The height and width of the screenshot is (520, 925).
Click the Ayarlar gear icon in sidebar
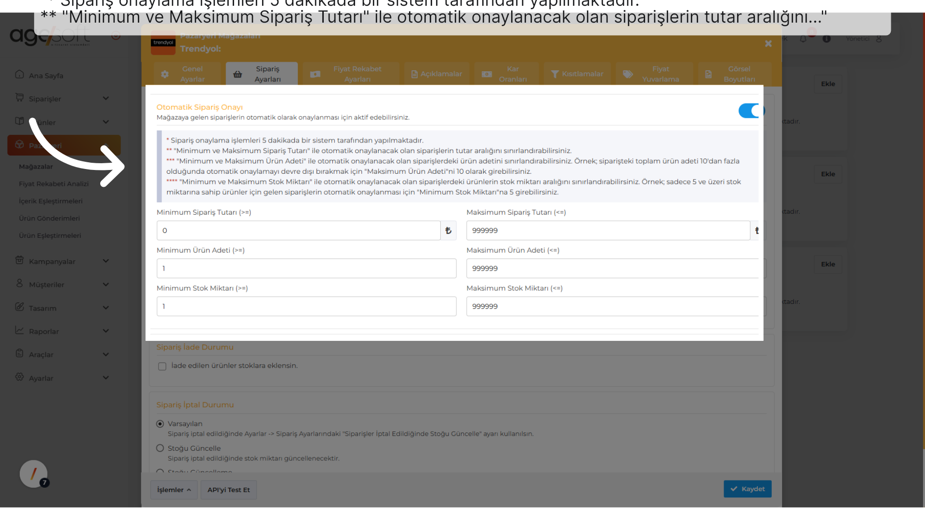[x=19, y=377]
